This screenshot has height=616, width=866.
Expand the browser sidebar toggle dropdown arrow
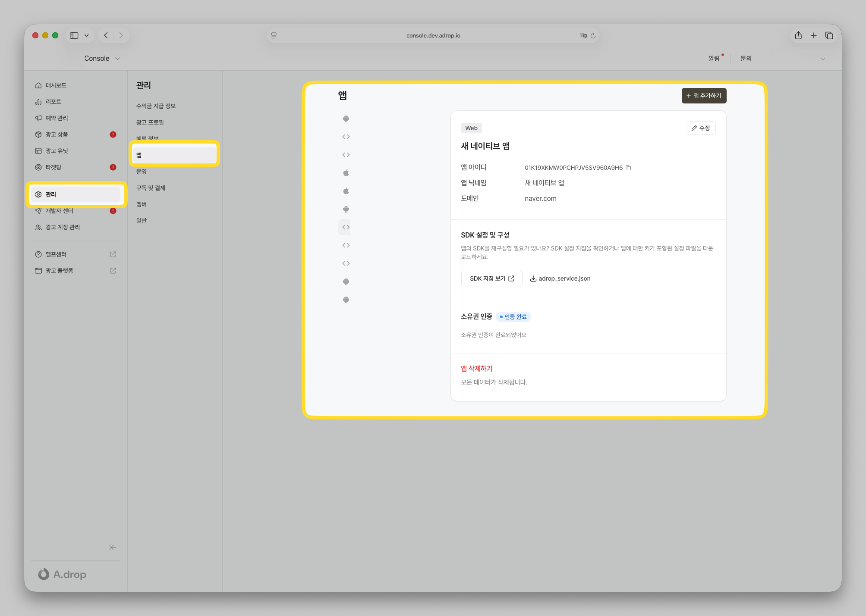click(x=86, y=36)
